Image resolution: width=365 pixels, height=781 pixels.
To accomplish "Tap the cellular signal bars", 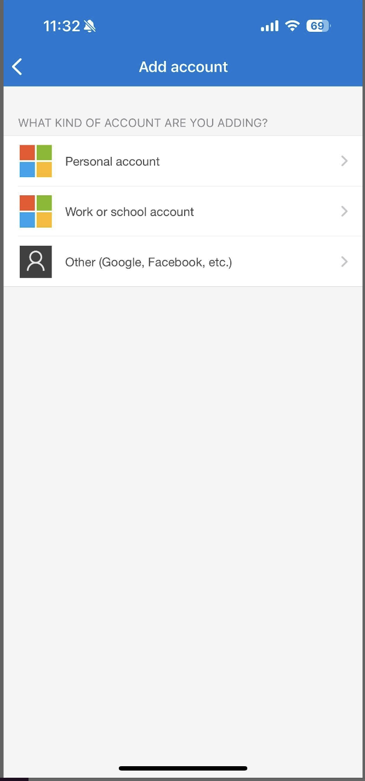I will (270, 26).
